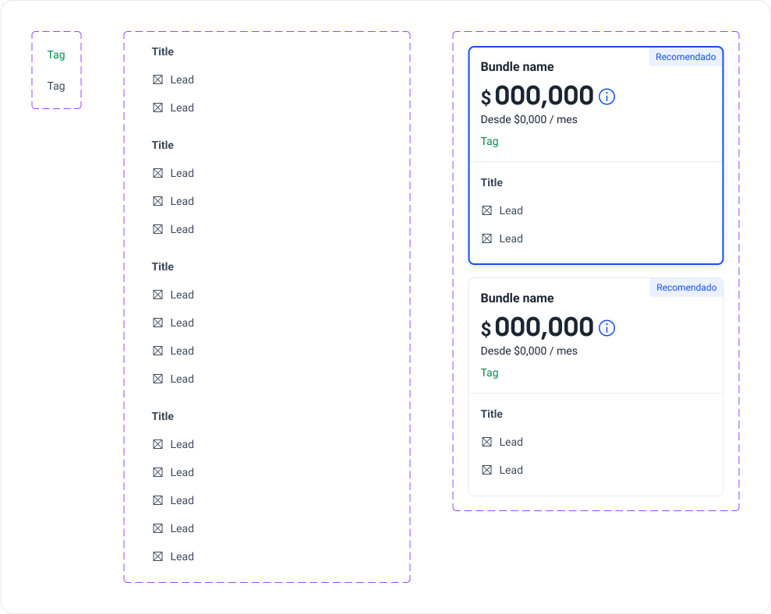Click the dollar sign in the blue-bordered card

[x=486, y=98]
